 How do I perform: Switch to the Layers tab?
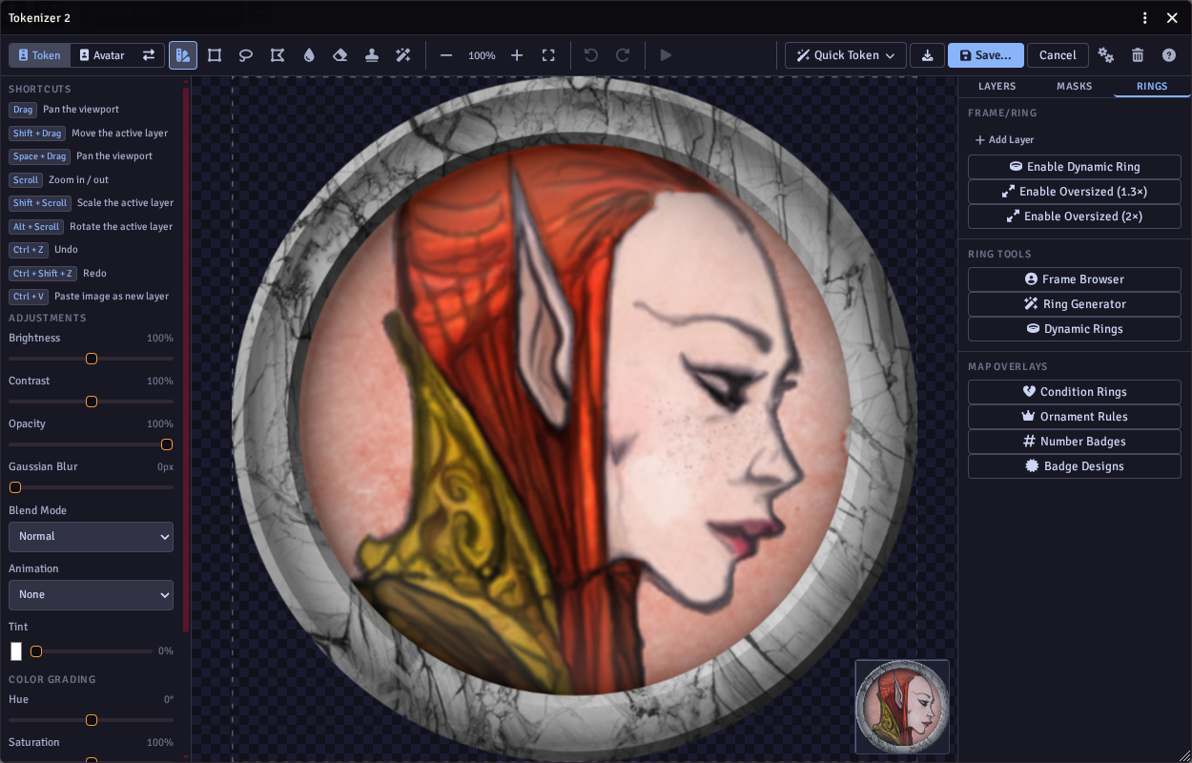tap(997, 86)
